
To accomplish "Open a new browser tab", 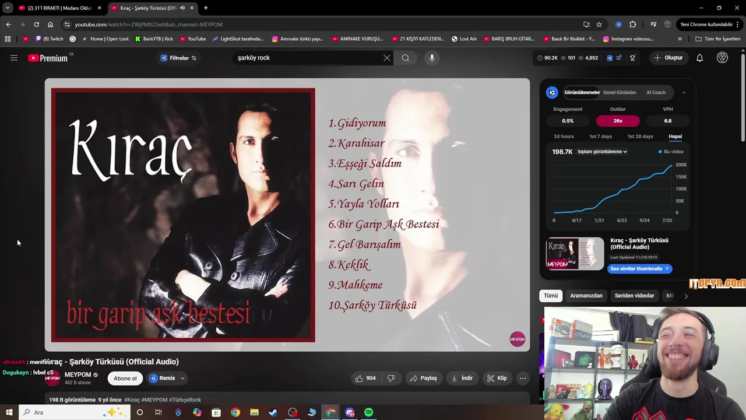I will [x=206, y=8].
